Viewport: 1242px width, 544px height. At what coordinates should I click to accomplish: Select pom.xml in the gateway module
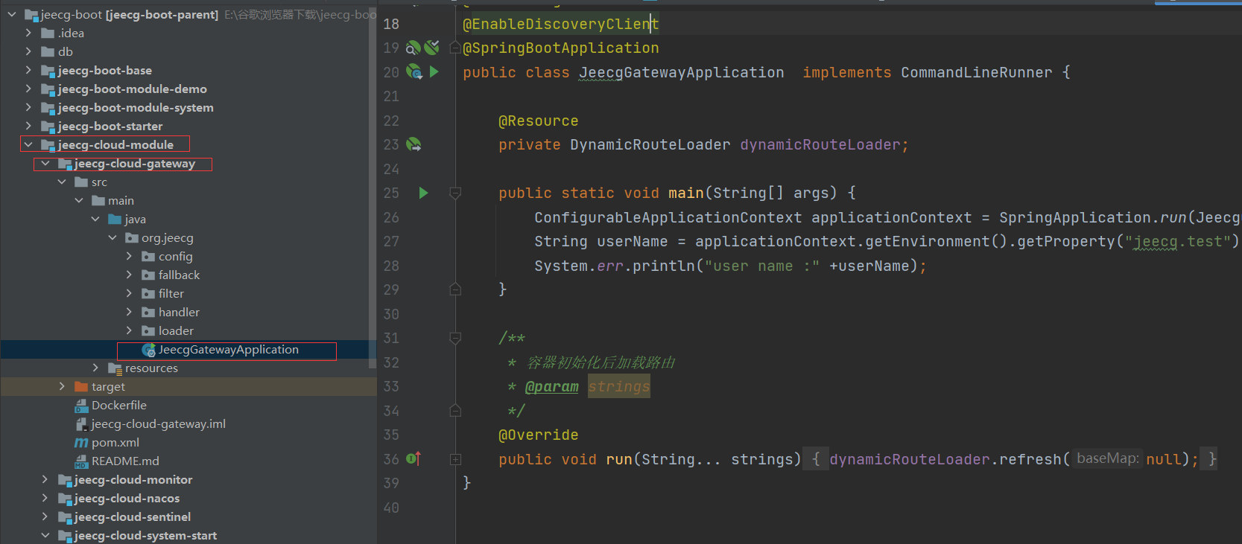tap(115, 443)
